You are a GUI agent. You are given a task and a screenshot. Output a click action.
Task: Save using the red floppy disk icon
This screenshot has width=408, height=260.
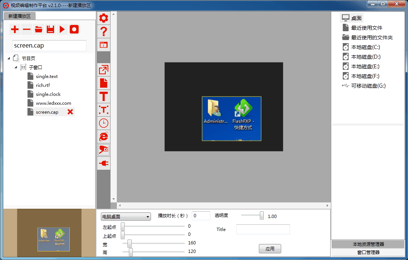coord(50,29)
